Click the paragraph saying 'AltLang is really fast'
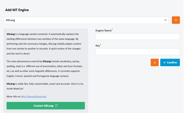The image size is (186, 113). 45,86
